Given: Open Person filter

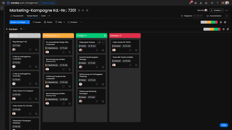Looking at the screenshot, I should (x=48, y=22).
